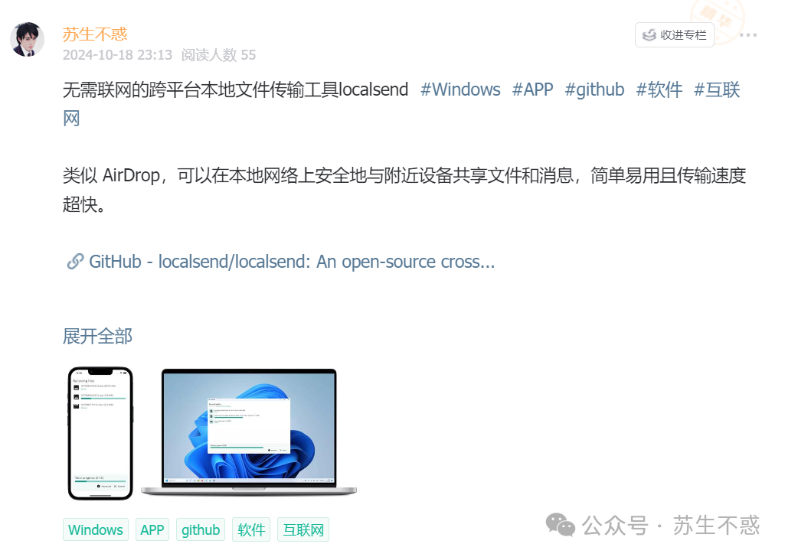Click the #github hashtag in post
785x557 pixels.
[x=594, y=90]
